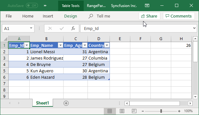Viewport: 199px width, 115px height.
Task: Click the Share button
Action: [149, 16]
